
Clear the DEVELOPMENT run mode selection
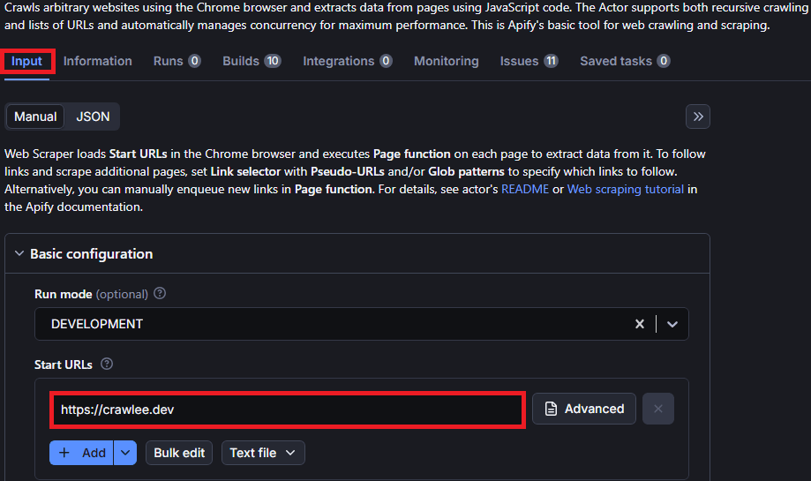640,324
